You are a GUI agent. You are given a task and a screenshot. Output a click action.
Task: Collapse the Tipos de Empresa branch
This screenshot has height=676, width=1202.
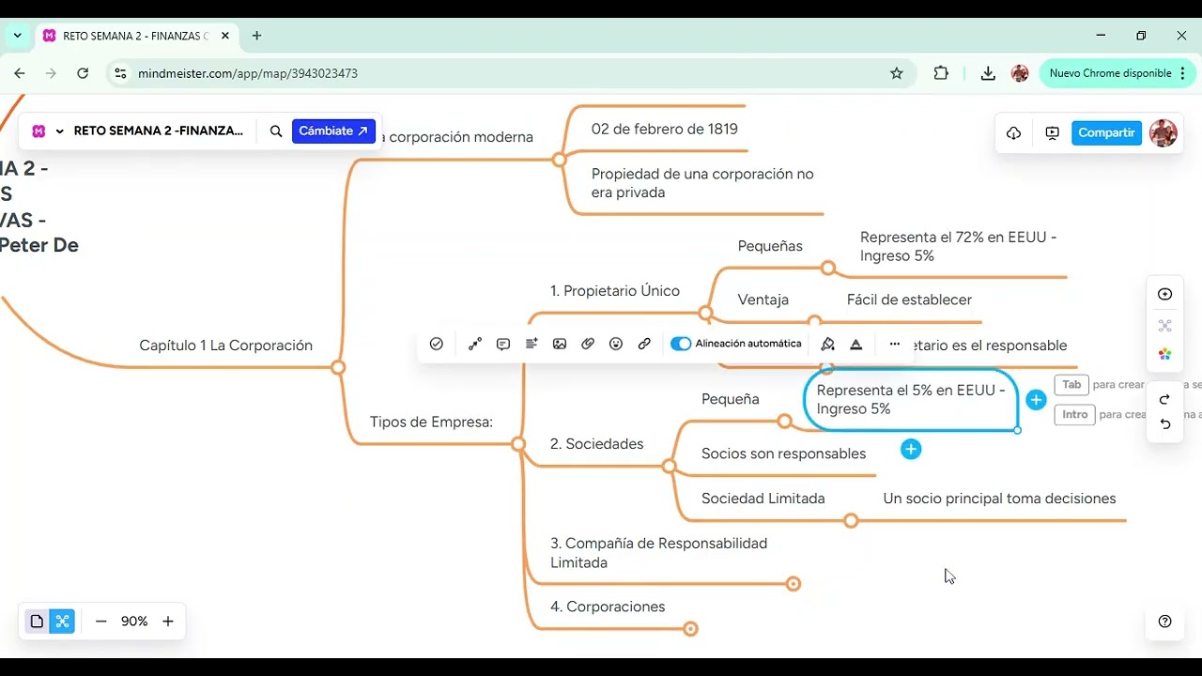tap(517, 444)
